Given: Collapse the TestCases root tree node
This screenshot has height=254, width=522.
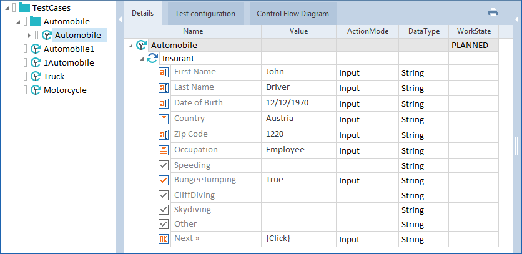Looking at the screenshot, I should tap(6, 8).
